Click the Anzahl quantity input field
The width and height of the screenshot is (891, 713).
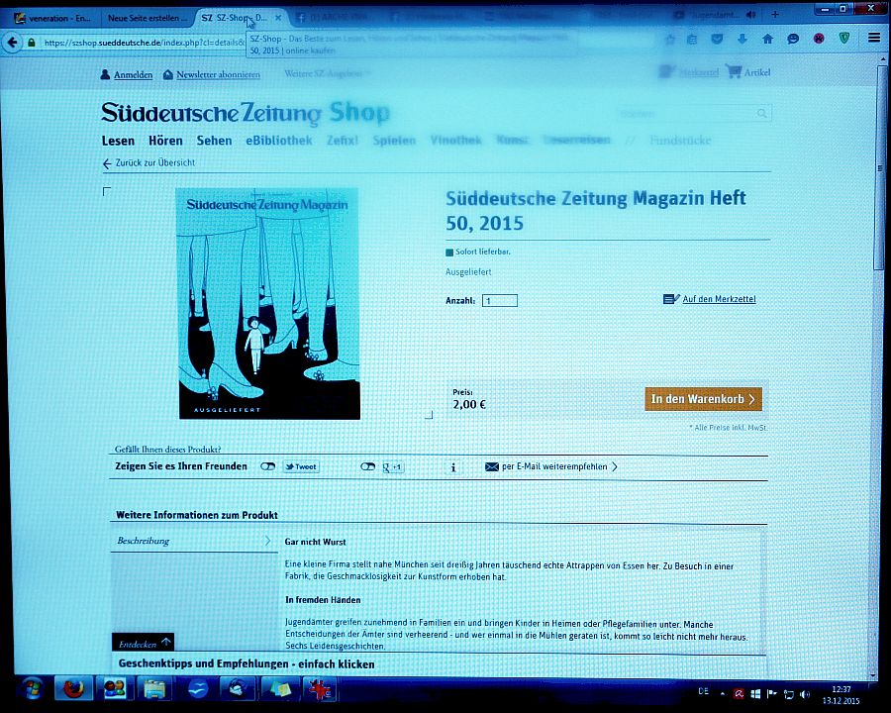pos(500,301)
